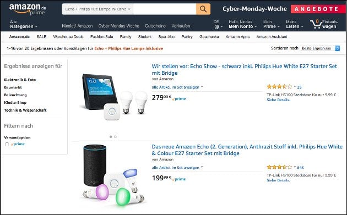Open the Warehouse Deals tab

click(68, 37)
